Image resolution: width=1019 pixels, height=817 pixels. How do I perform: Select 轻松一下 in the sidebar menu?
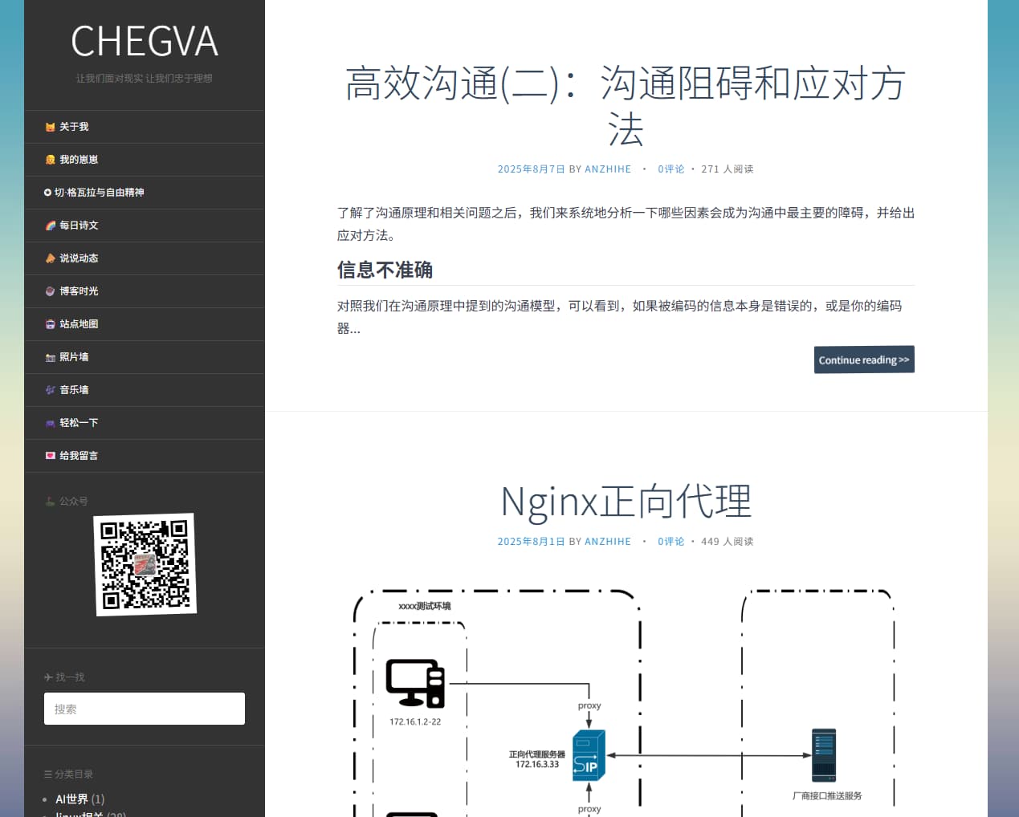tap(79, 423)
